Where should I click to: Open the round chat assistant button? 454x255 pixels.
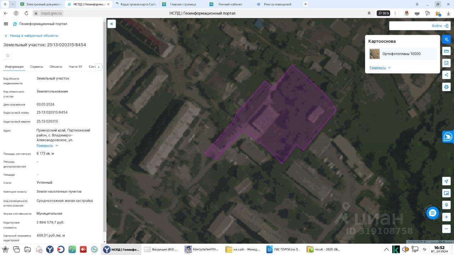pyautogui.click(x=432, y=213)
